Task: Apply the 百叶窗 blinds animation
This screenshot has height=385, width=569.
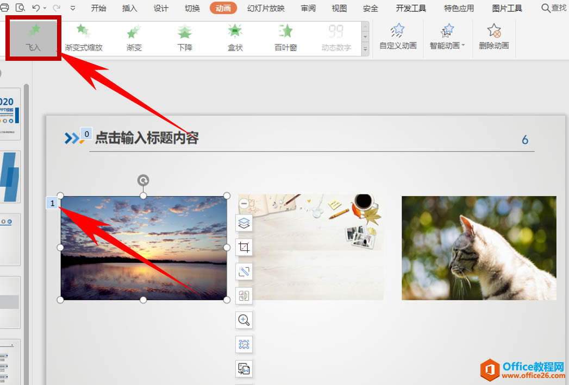Action: (286, 38)
